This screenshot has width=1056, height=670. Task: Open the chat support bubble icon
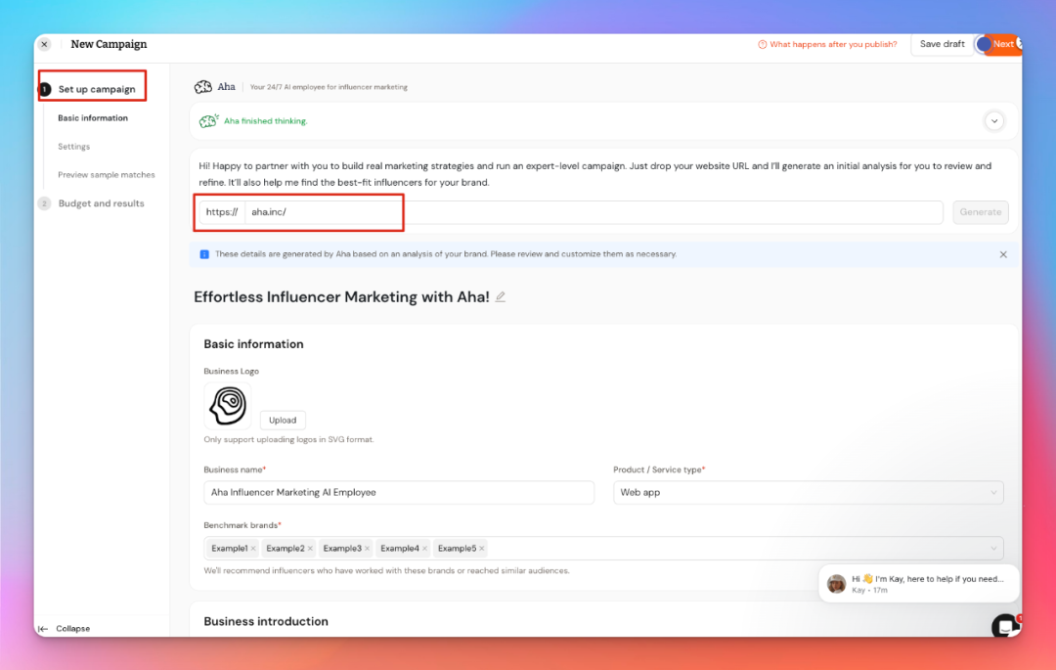[1005, 626]
